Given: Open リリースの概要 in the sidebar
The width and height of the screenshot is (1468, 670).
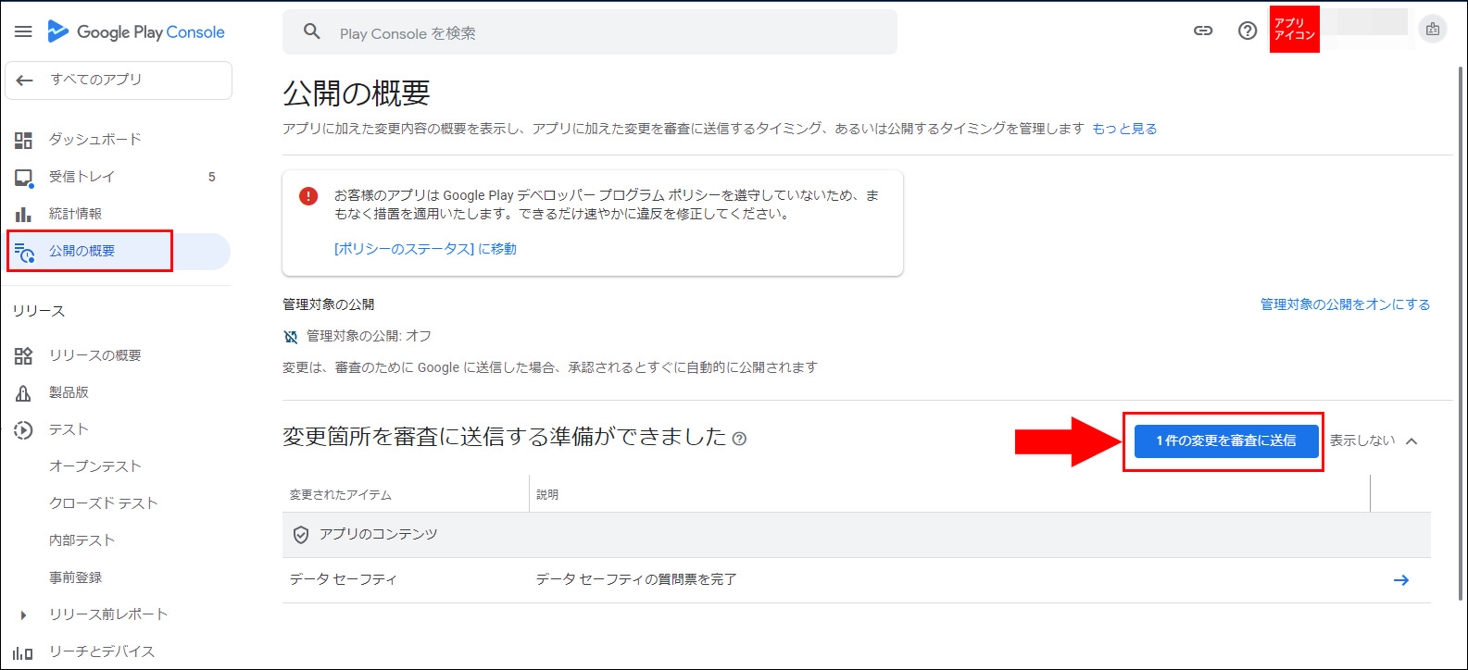Looking at the screenshot, I should pyautogui.click(x=95, y=355).
